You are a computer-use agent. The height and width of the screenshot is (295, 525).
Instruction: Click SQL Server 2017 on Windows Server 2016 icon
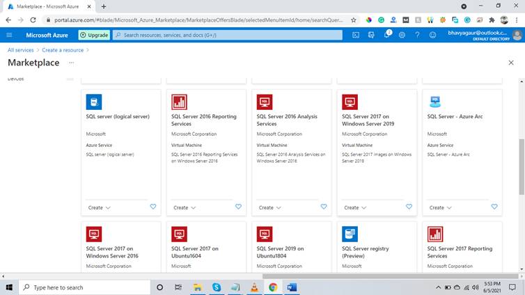tap(94, 234)
